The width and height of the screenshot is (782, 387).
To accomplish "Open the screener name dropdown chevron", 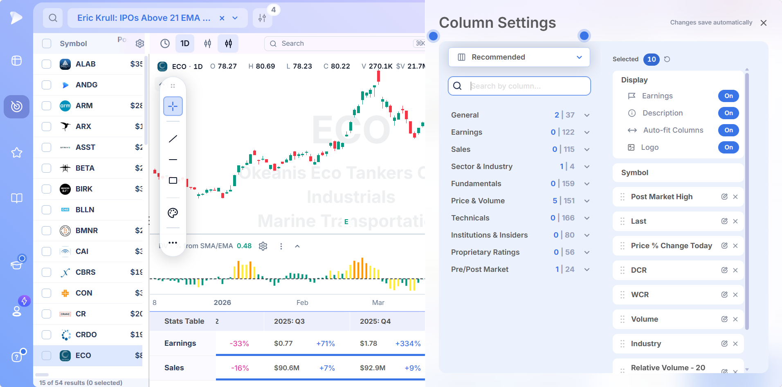I will click(x=235, y=18).
